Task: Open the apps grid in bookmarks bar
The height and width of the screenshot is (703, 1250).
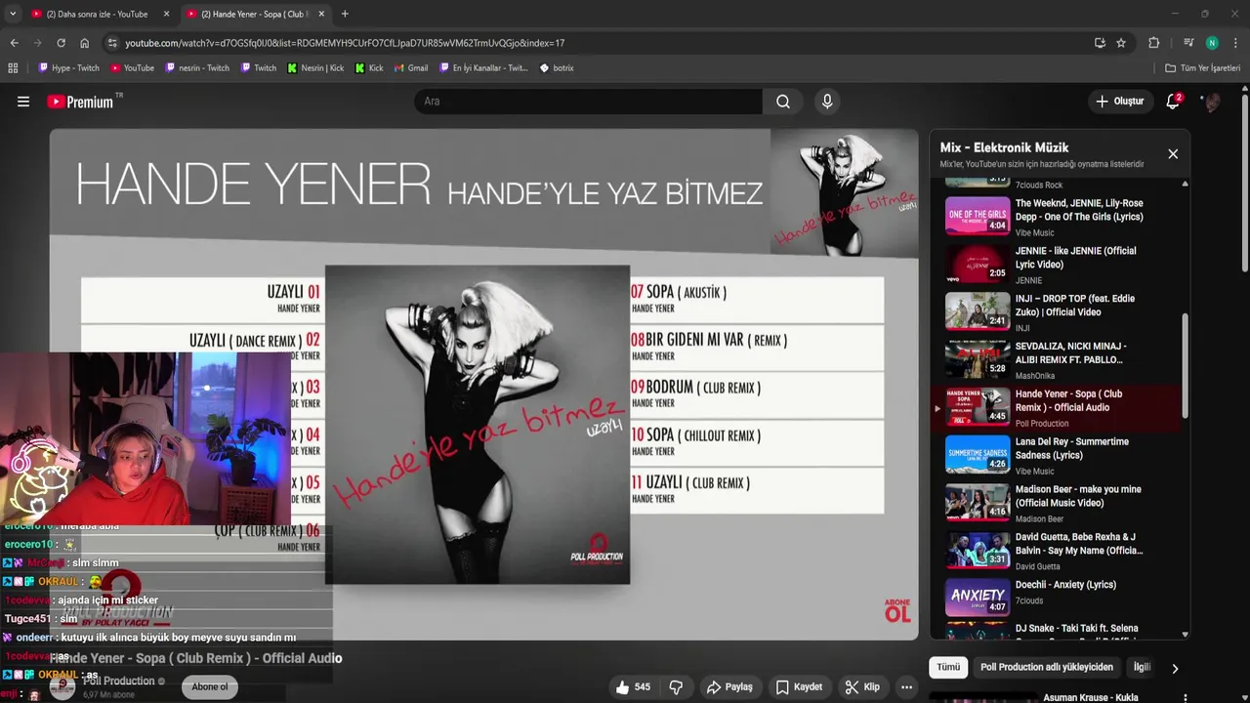Action: coord(13,68)
